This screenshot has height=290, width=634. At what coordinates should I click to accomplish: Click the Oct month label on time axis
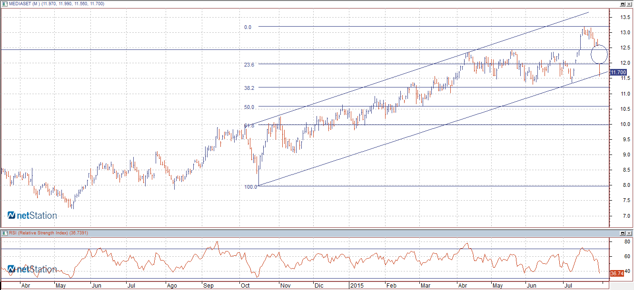point(246,286)
